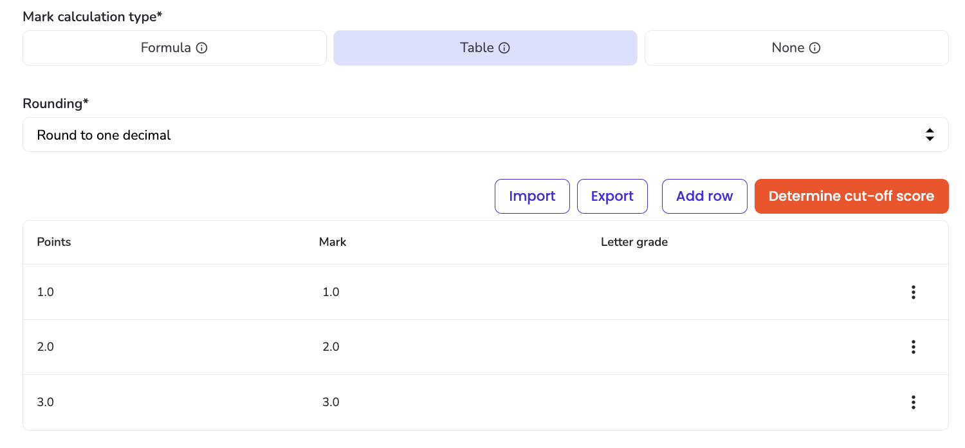
Task: Select Formula mark calculation type
Action: (x=174, y=48)
